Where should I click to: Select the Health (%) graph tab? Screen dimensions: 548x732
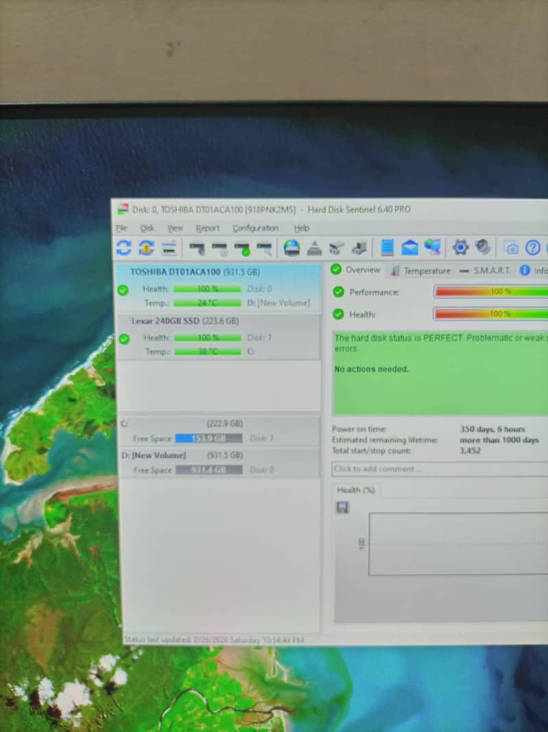355,490
